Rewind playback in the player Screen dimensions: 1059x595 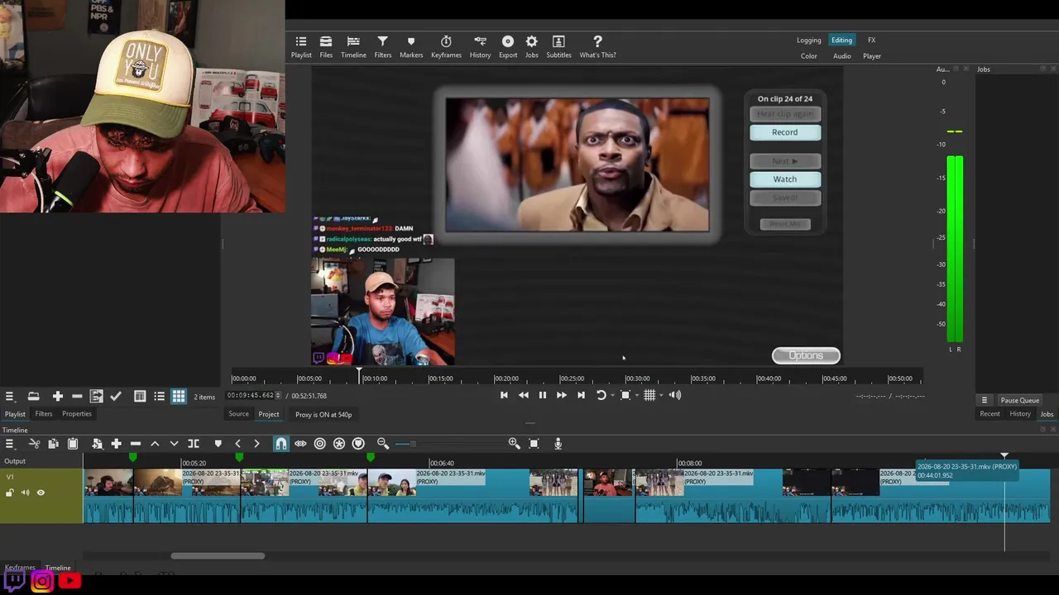(523, 395)
